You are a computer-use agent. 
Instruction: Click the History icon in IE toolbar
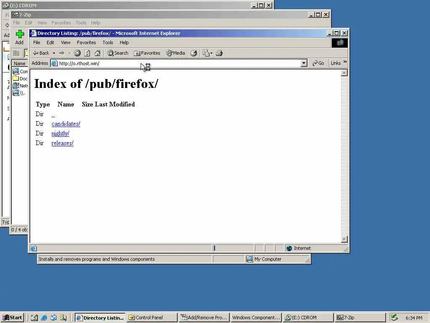tap(194, 53)
